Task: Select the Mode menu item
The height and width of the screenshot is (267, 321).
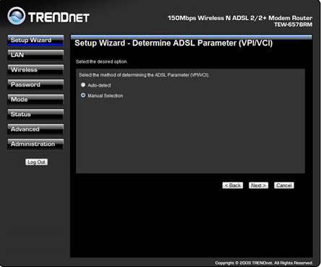Action: tap(35, 100)
